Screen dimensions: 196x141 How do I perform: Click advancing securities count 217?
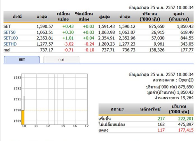[161, 119]
